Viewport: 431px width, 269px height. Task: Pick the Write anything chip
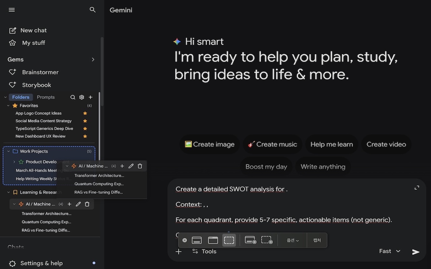click(x=323, y=166)
